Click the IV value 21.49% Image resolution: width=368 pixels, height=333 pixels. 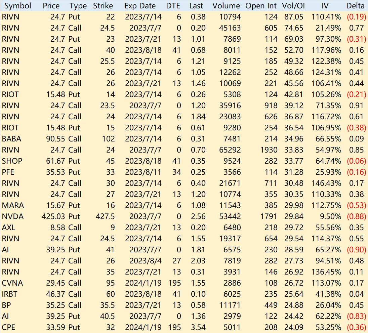click(328, 28)
